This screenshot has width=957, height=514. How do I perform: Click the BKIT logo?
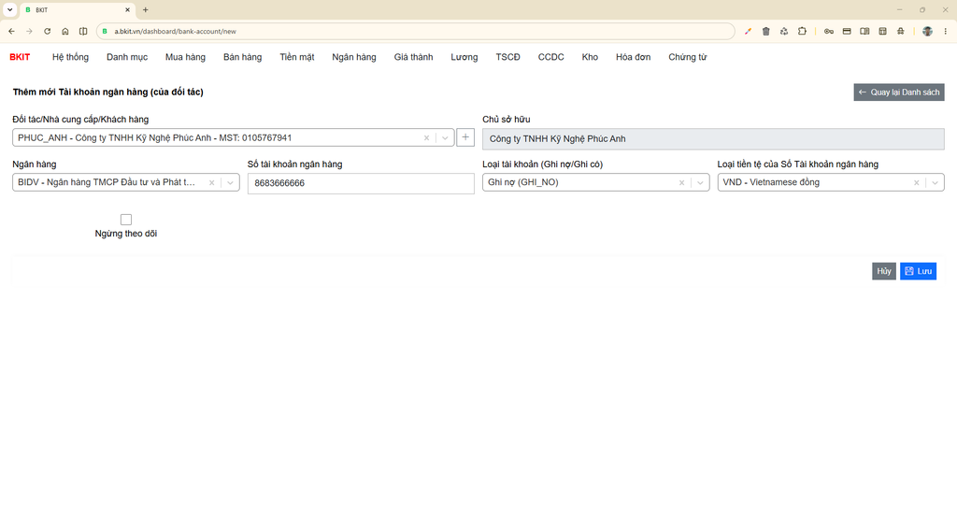pos(20,57)
